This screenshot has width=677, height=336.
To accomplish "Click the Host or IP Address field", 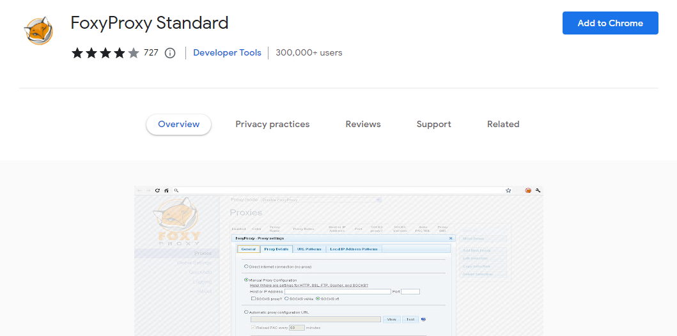I will [338, 291].
